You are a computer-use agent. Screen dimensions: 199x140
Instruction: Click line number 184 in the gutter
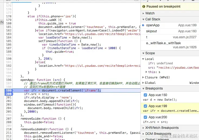9,37
